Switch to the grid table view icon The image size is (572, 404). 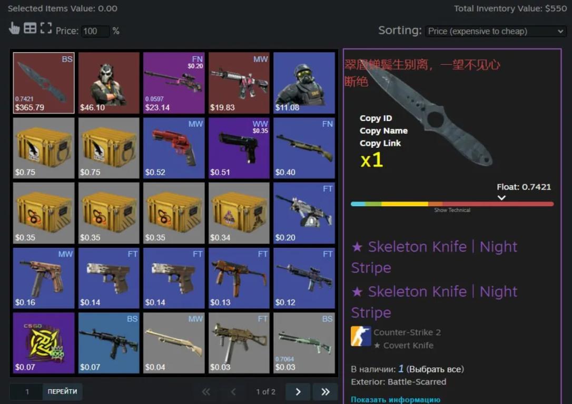point(30,28)
